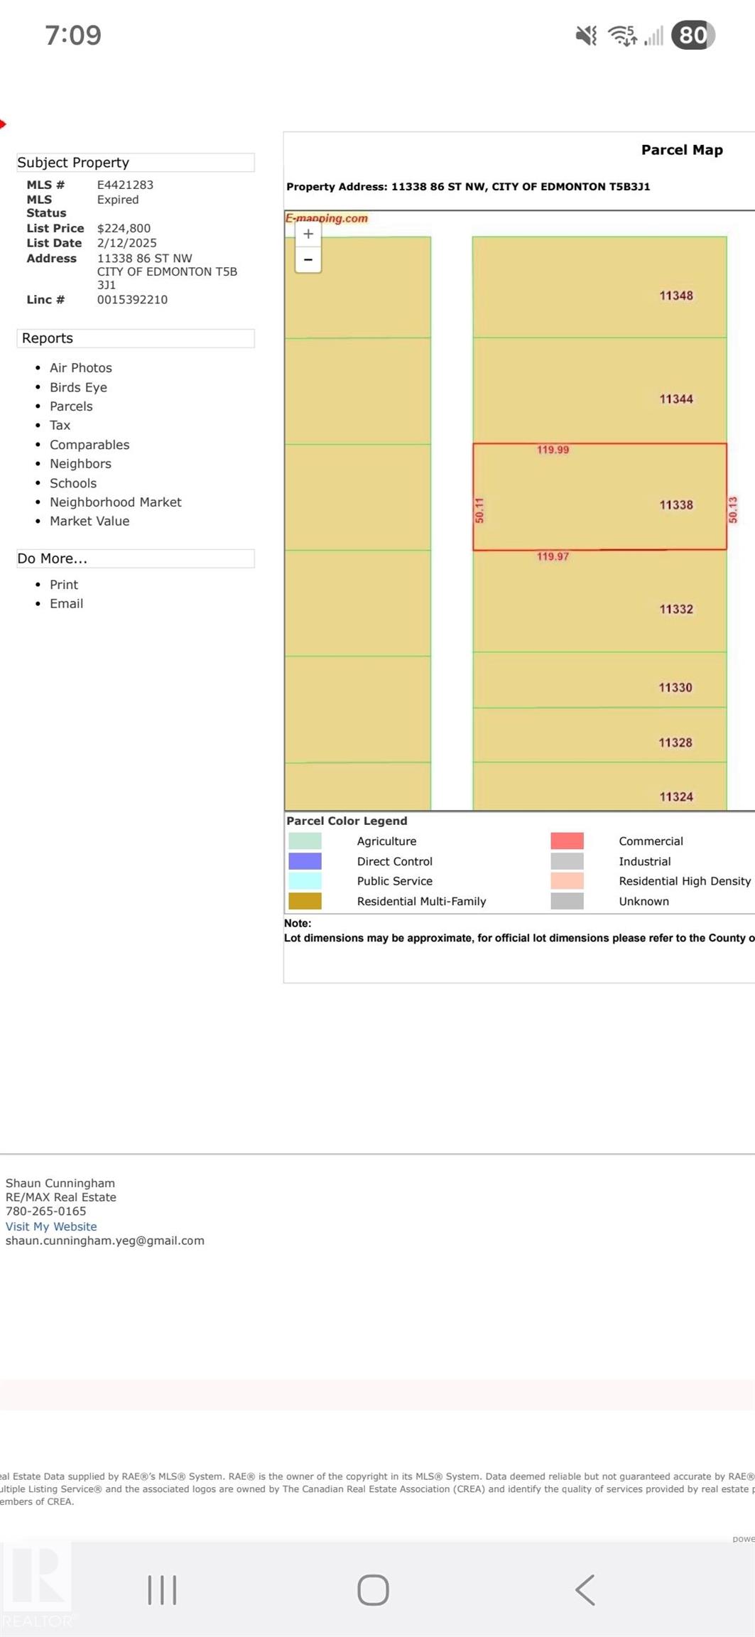
Task: Select parcel 11344 on the map
Action: (599, 391)
